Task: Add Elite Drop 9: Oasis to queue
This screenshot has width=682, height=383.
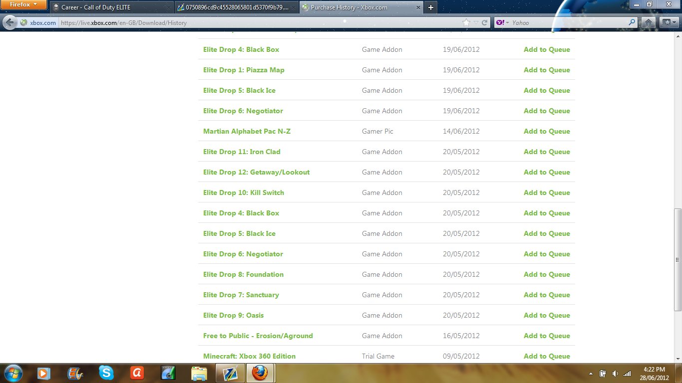Action: tap(547, 315)
